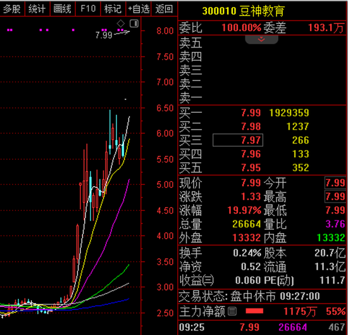Expand the sell orders chevron handle
The height and width of the screenshot is (335, 348).
pyautogui.click(x=261, y=39)
